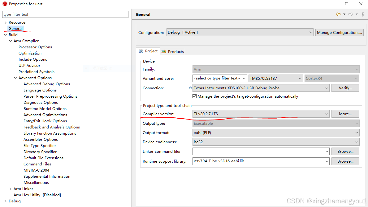Select Runtime Model Options

(x=45, y=109)
